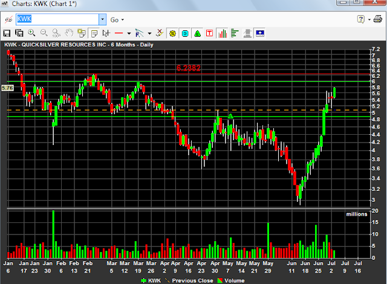Image resolution: width=387 pixels, height=284 pixels.
Task: Click the save chart floppy disk icon
Action: coord(7,33)
